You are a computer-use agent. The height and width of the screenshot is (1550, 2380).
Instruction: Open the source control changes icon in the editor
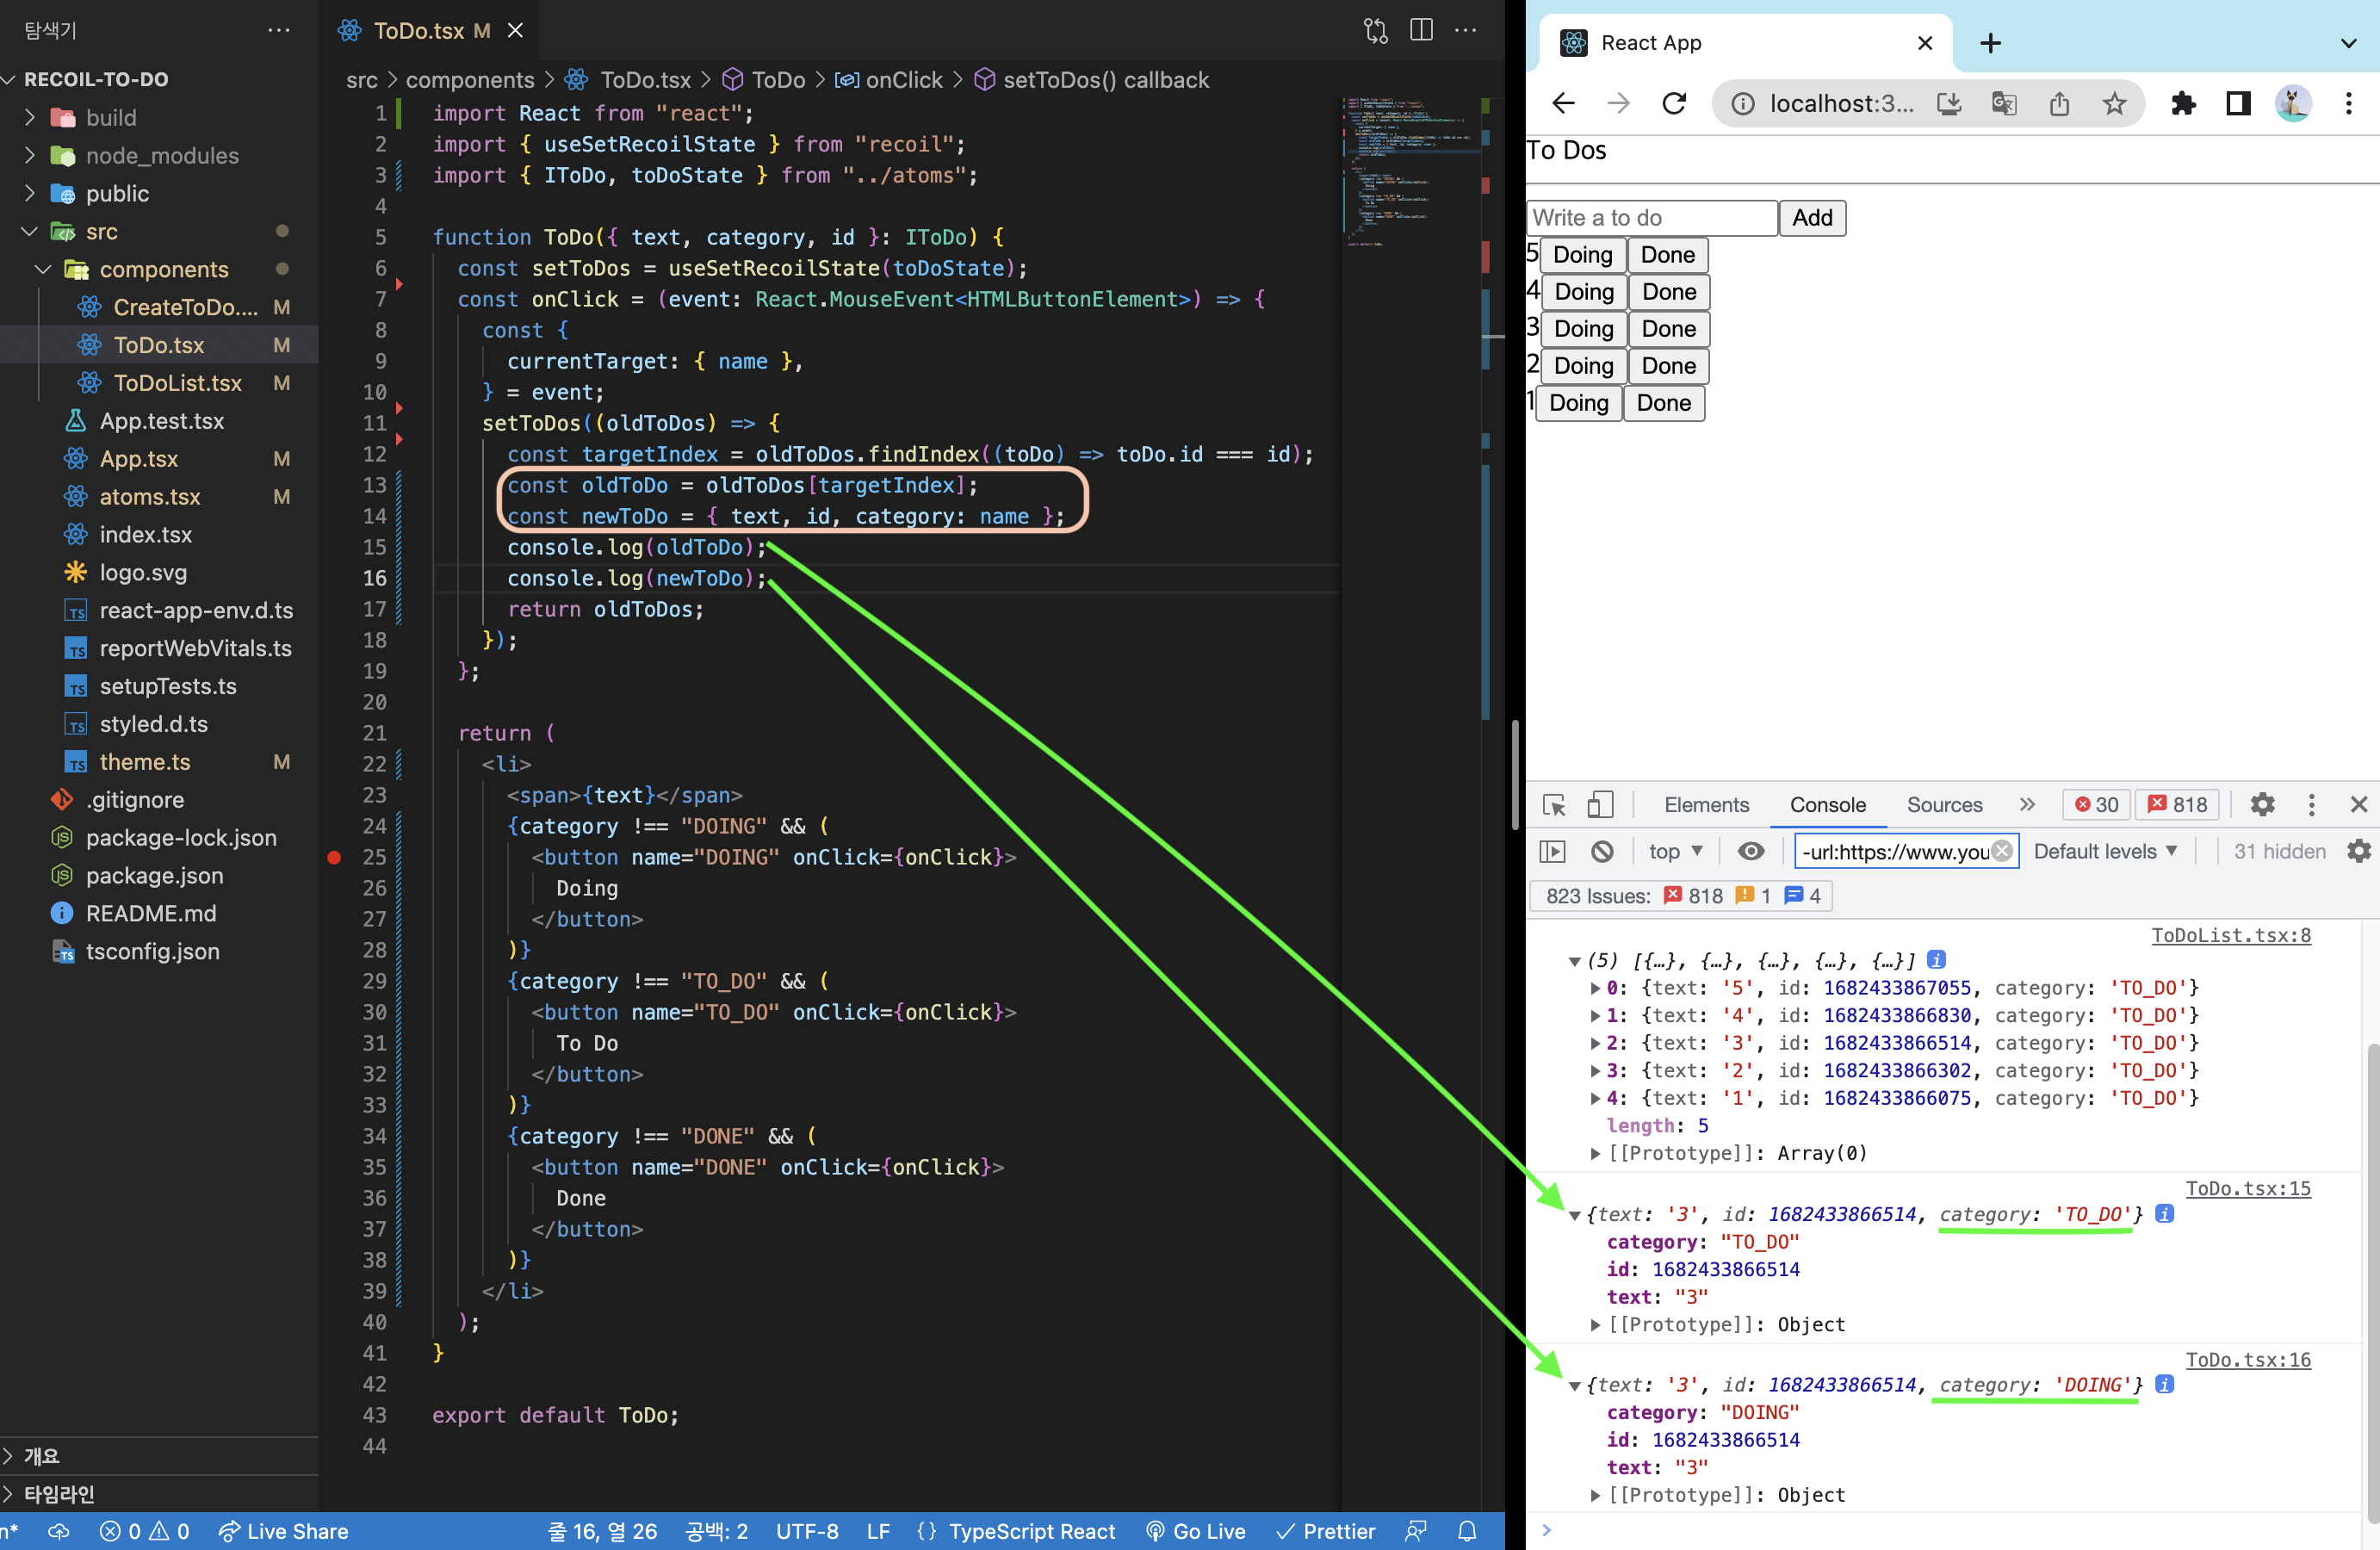point(1376,30)
